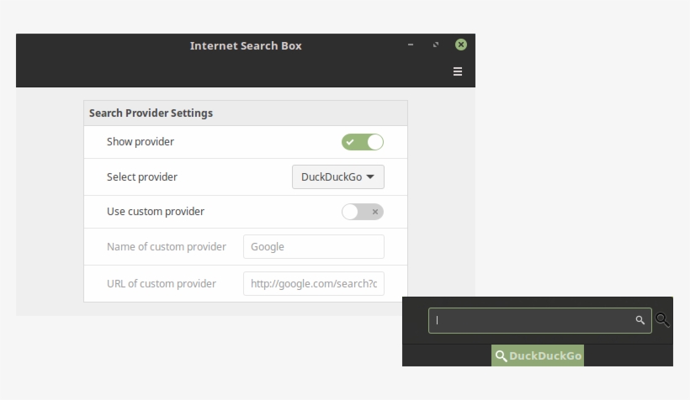Image resolution: width=690 pixels, height=400 pixels.
Task: Click the magnifier icon on the DuckDuckGo label
Action: point(501,356)
